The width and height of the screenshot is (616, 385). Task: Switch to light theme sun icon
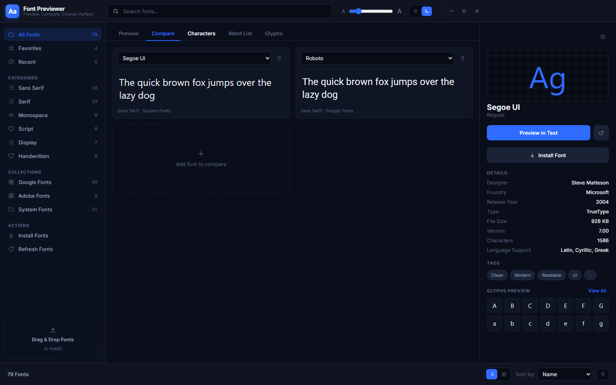415,11
